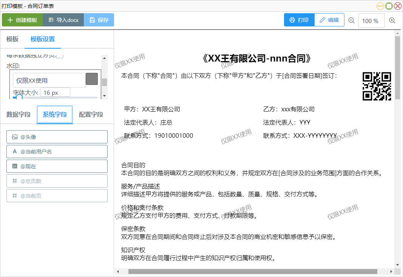Open the watermark color swatch

click(x=92, y=79)
